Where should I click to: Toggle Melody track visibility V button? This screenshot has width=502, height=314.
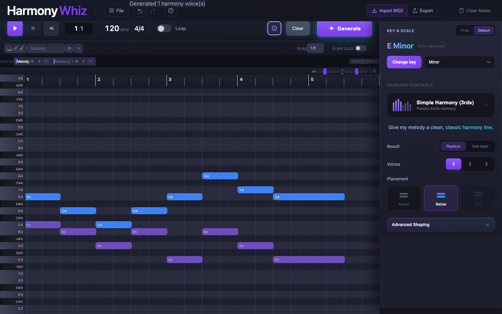pyautogui.click(x=46, y=61)
